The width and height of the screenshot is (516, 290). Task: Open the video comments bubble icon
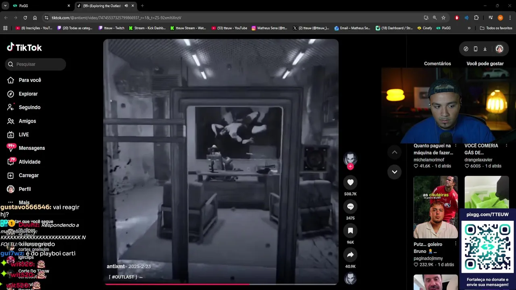(x=350, y=207)
